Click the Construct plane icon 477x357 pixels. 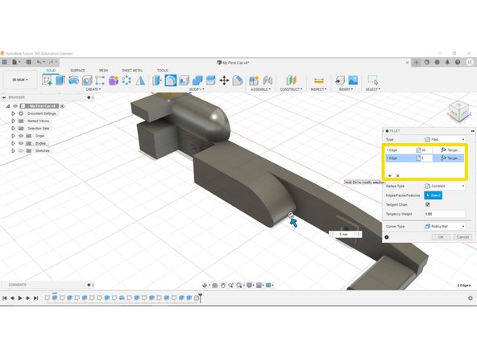coord(291,80)
